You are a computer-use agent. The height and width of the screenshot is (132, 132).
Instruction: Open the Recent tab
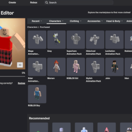(36, 21)
